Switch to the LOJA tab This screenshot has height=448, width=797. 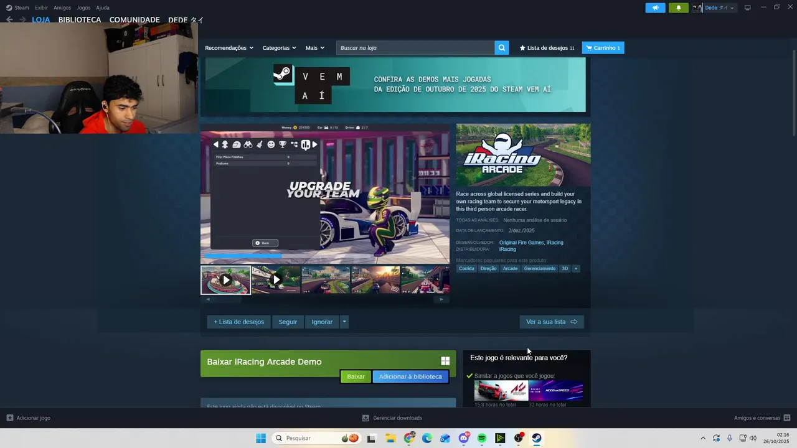[x=41, y=20]
